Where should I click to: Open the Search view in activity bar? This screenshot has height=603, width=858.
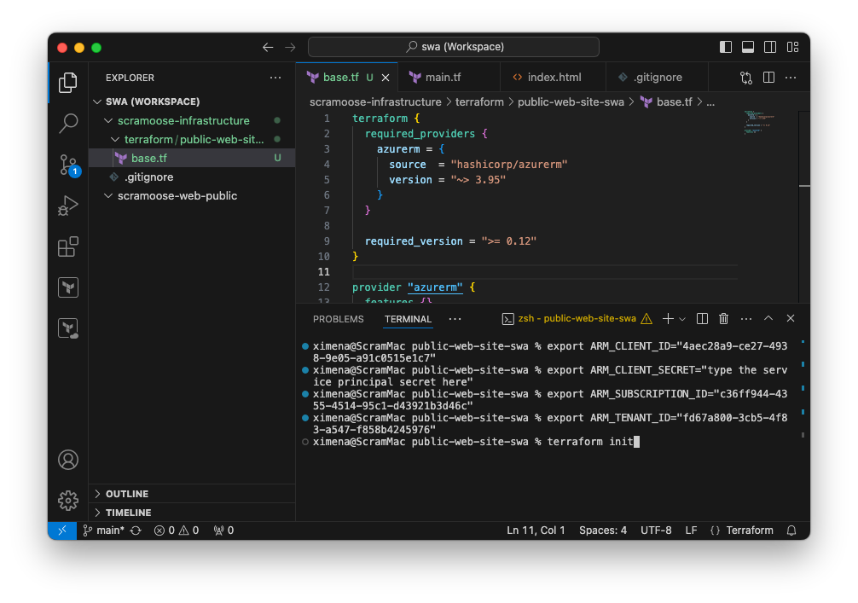click(x=68, y=124)
